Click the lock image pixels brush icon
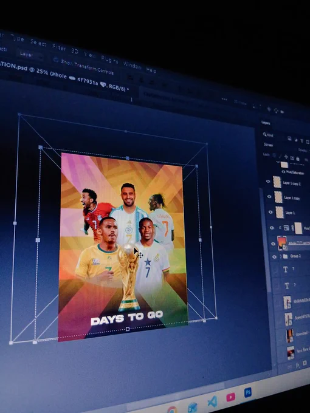This screenshot has height=413, width=310. (x=280, y=156)
